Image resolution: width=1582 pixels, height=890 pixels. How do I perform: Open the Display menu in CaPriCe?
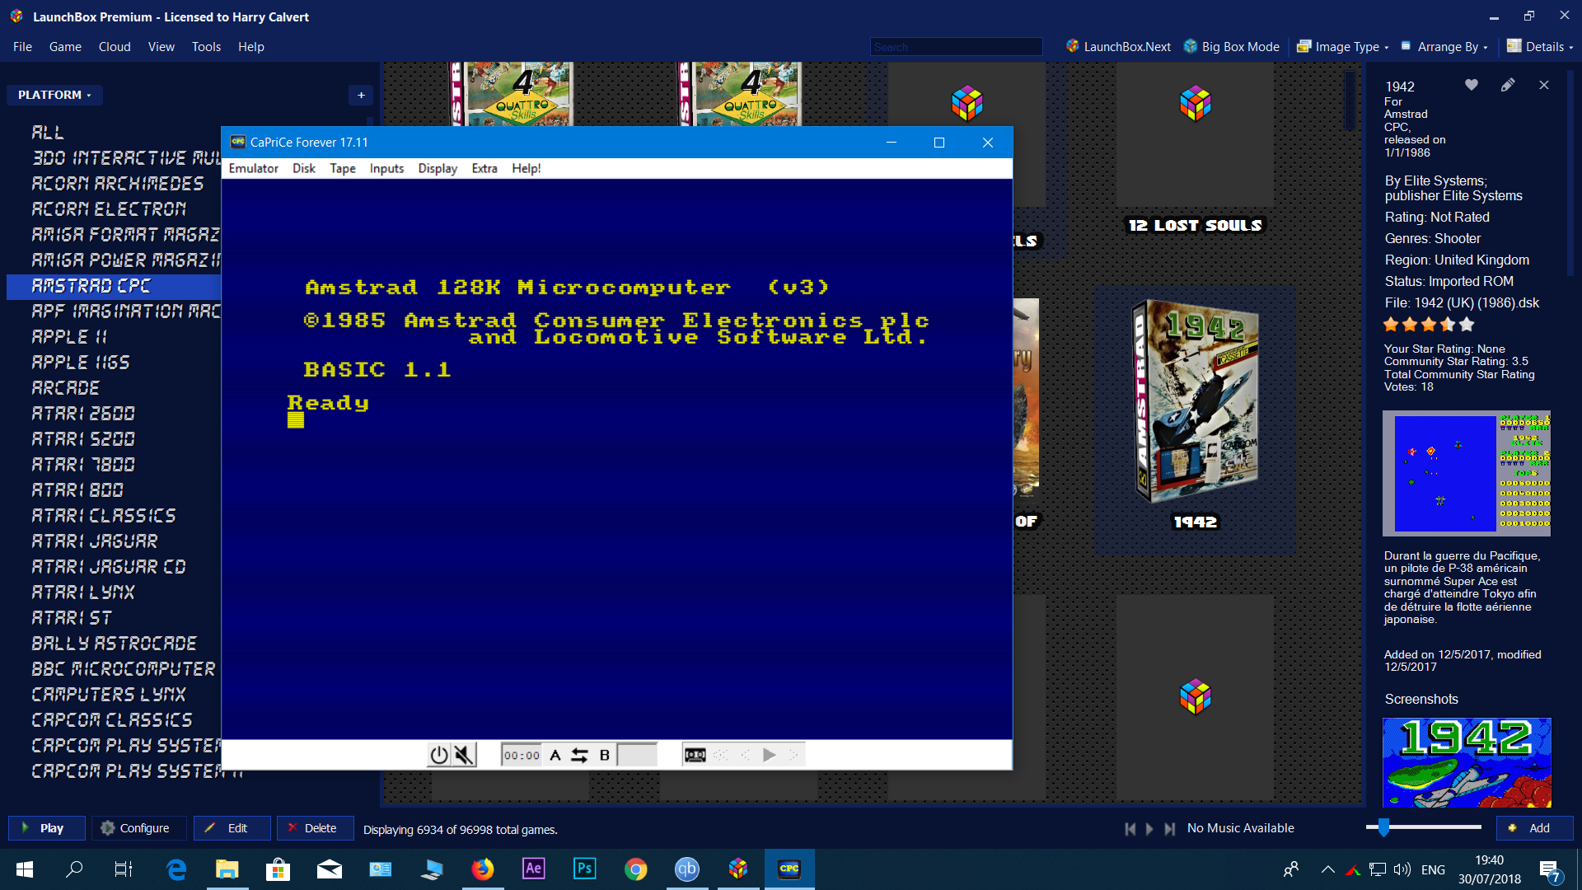point(438,168)
